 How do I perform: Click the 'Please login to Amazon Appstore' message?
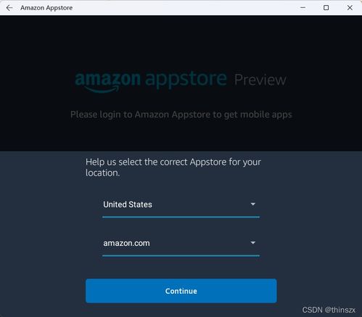click(x=181, y=115)
